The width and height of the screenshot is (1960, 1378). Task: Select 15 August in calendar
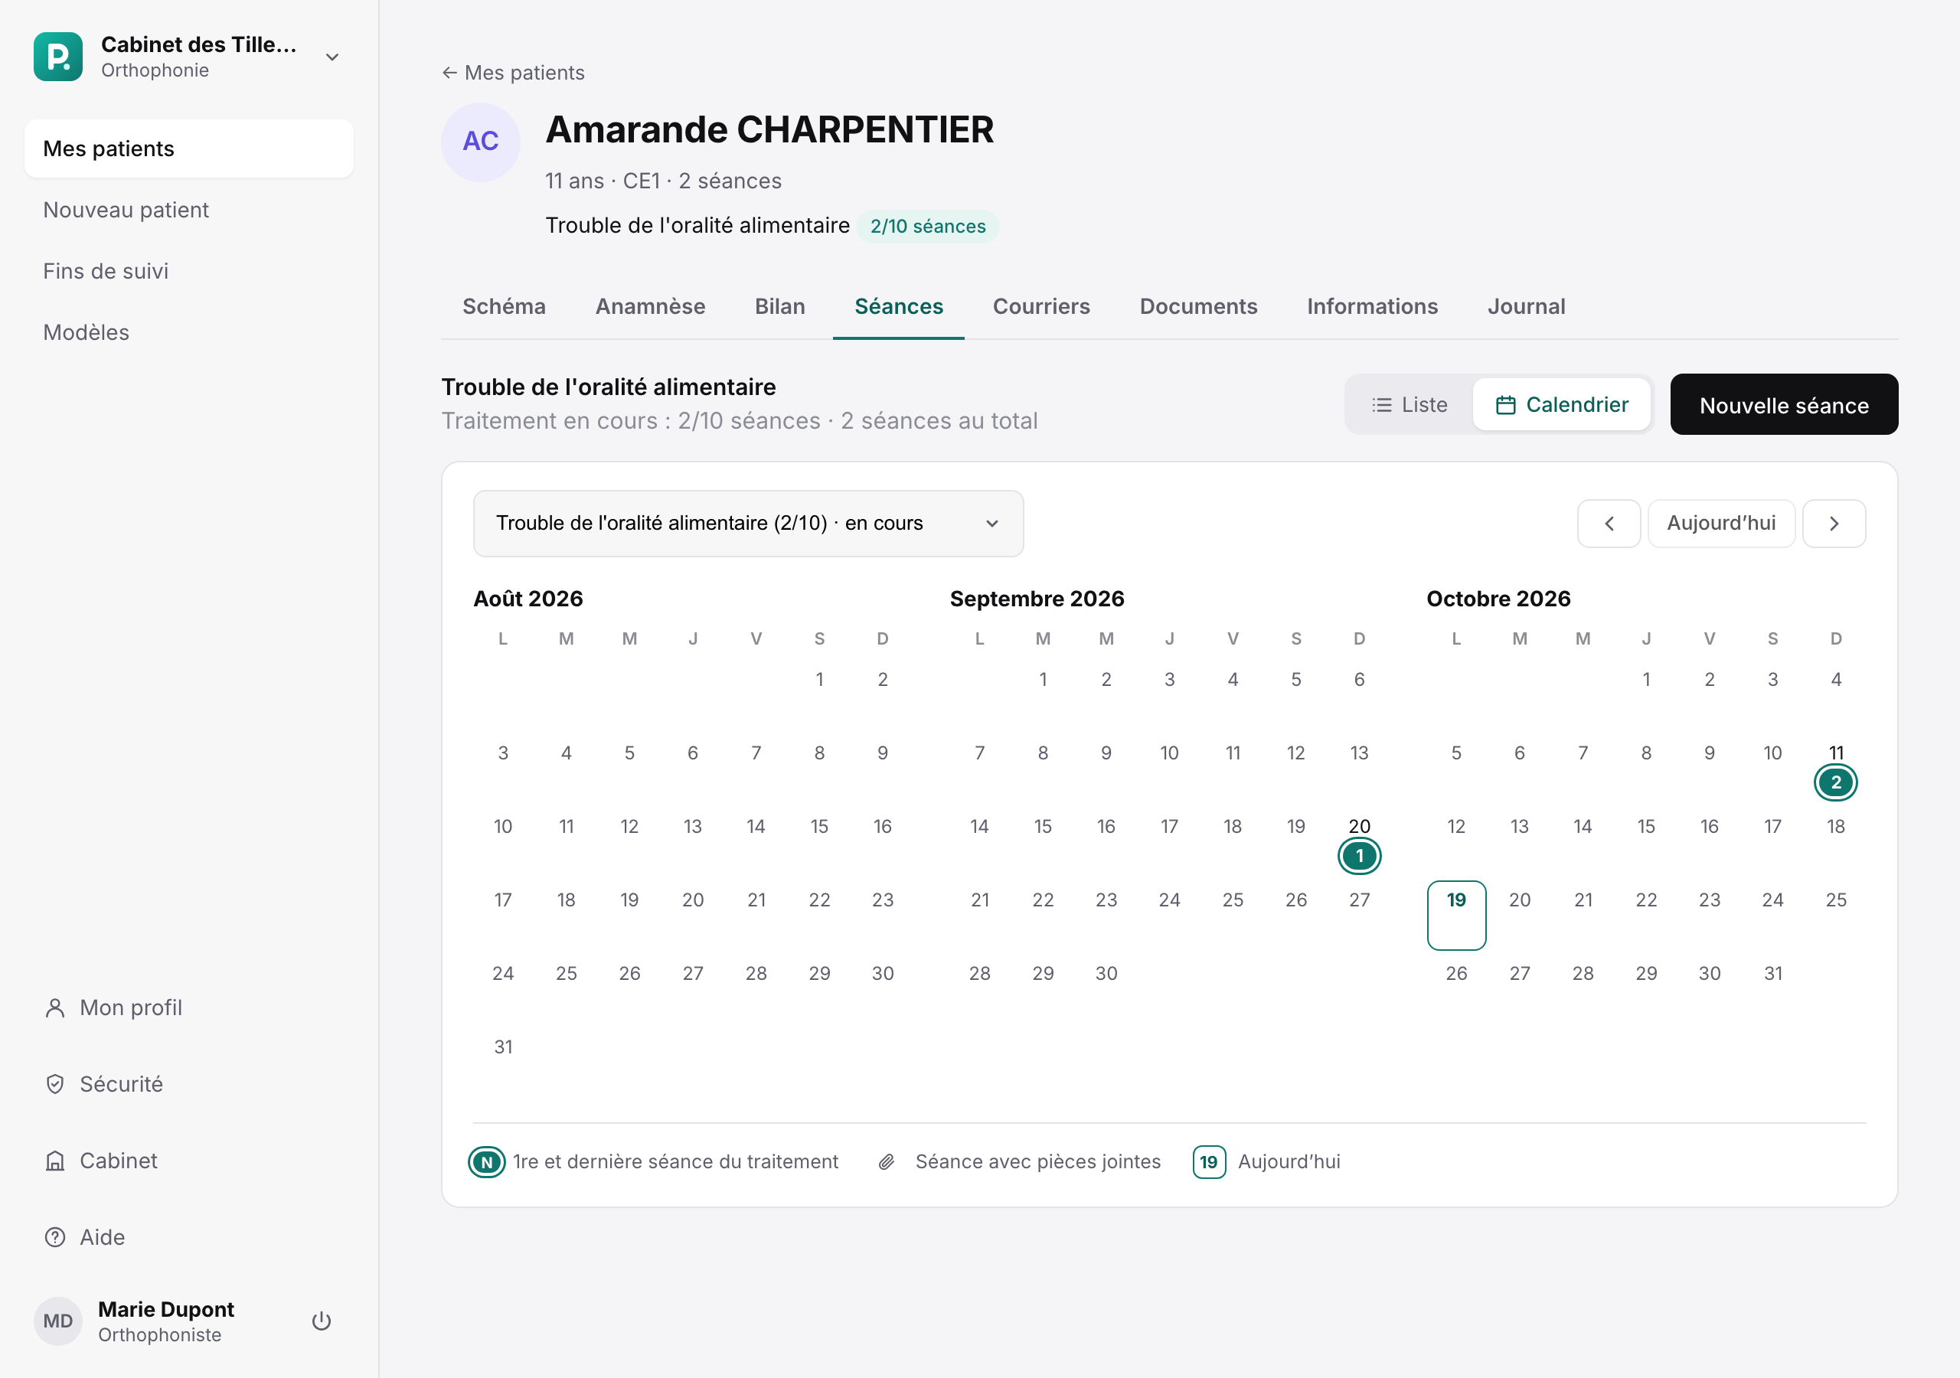click(818, 827)
